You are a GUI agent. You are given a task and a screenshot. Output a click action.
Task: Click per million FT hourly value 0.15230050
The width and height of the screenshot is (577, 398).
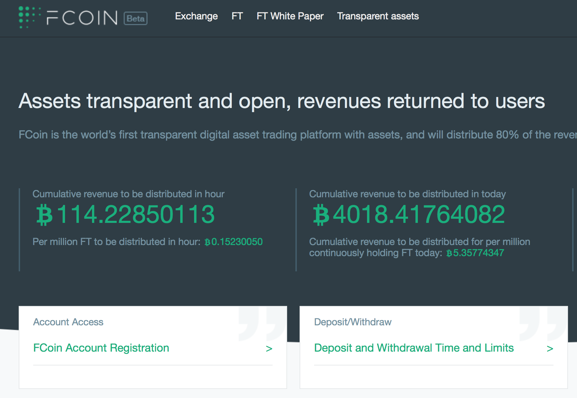click(233, 242)
